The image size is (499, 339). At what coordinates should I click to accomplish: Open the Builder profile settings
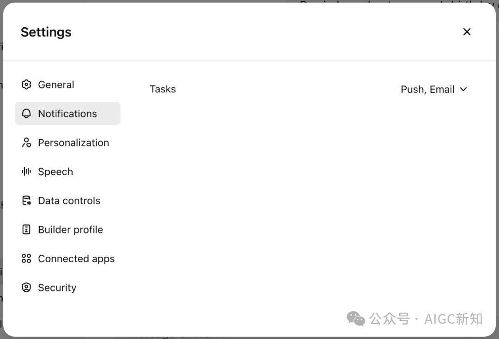pos(70,229)
